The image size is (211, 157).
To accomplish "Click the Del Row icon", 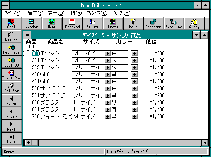I will coord(12,88).
